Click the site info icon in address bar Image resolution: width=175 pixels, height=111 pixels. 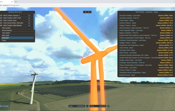pos(1,5)
